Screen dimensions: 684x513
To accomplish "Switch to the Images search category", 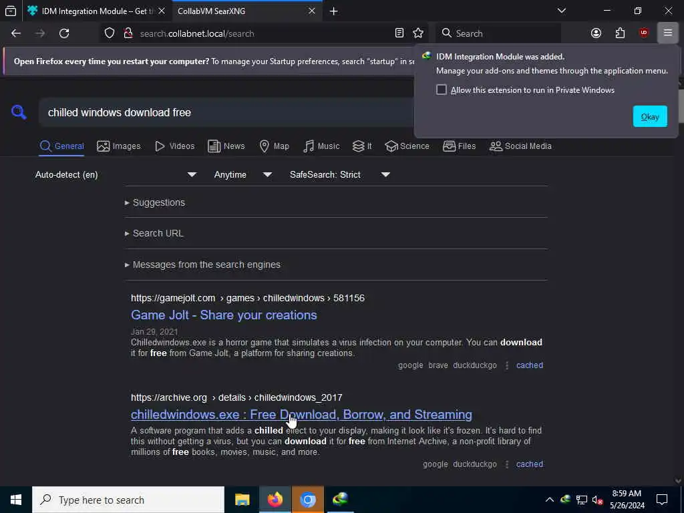I will [119, 146].
